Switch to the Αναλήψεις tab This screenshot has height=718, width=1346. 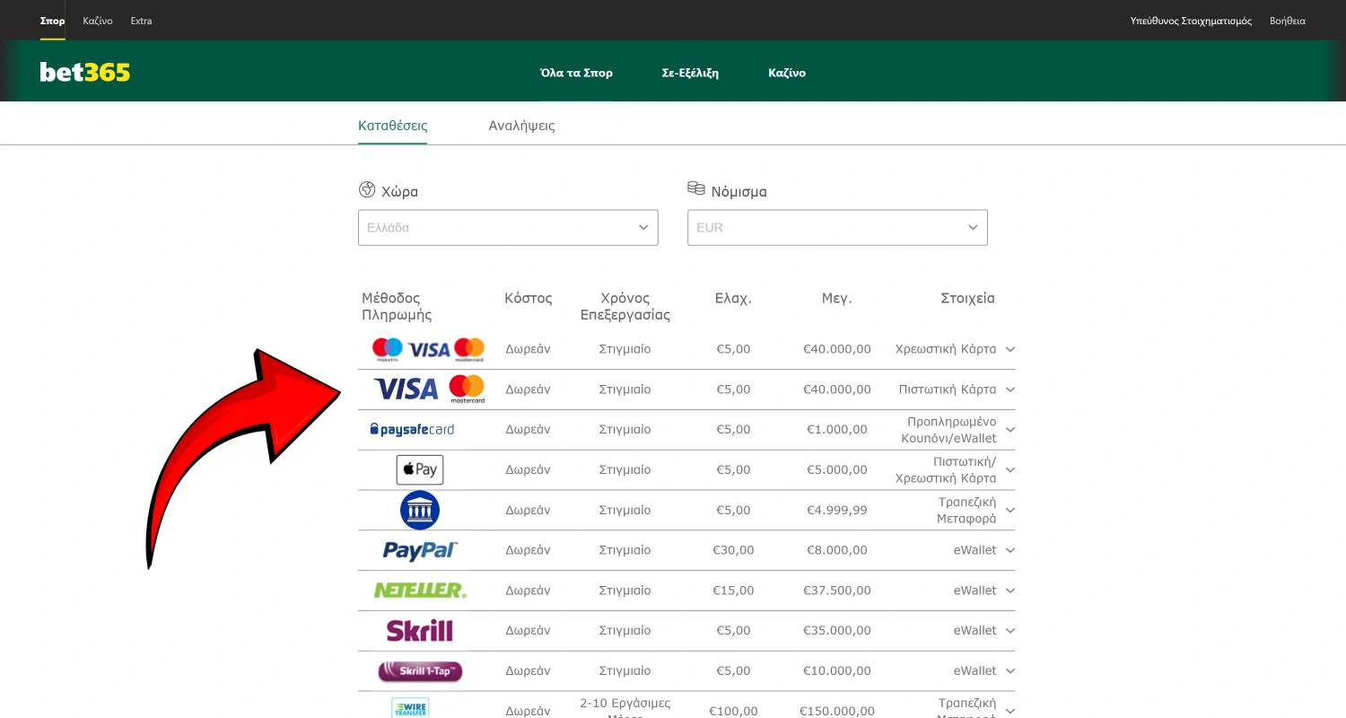[x=521, y=126]
